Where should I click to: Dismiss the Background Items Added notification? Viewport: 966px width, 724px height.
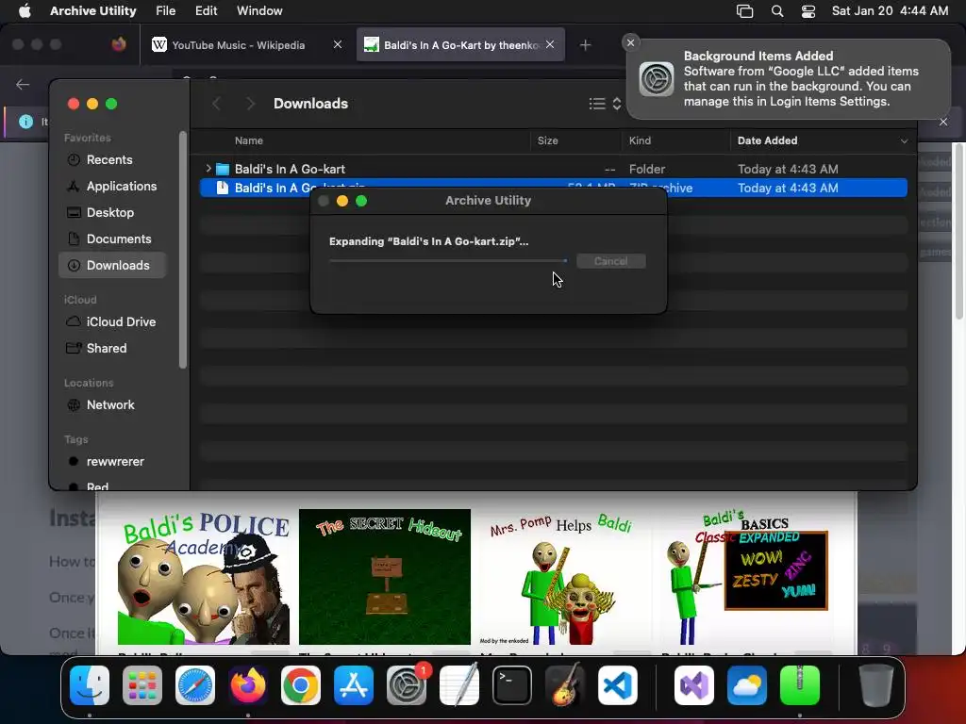coord(630,42)
